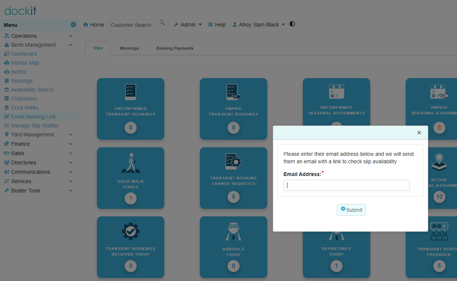This screenshot has width=457, height=281.
Task: Expand the Sales menu chevron
Action: pyautogui.click(x=71, y=153)
